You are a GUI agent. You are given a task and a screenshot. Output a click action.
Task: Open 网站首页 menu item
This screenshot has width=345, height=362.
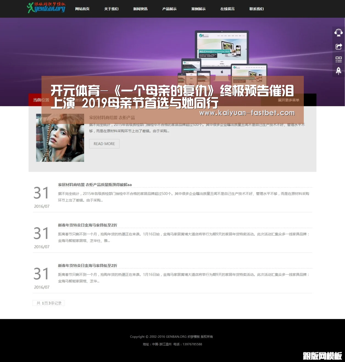tap(82, 9)
